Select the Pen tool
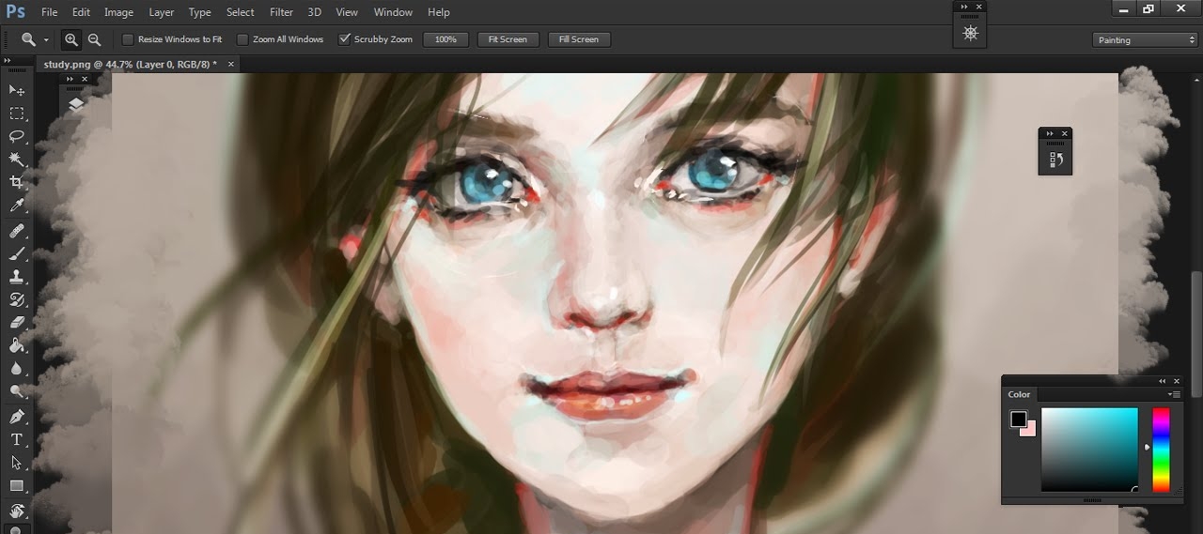Viewport: 1203px width, 534px height. click(x=17, y=417)
